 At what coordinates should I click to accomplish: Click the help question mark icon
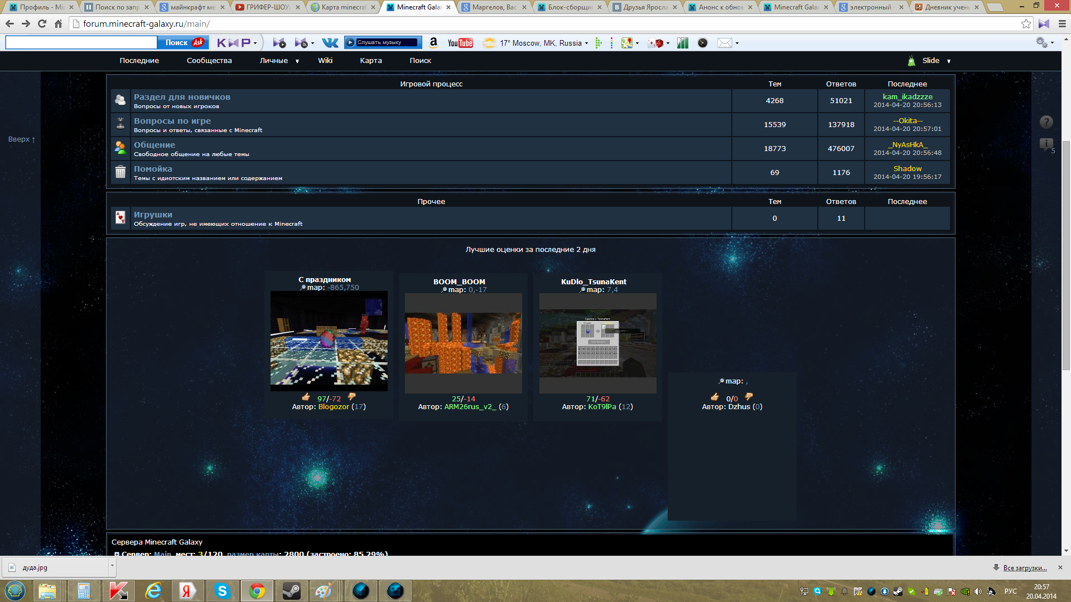1046,122
